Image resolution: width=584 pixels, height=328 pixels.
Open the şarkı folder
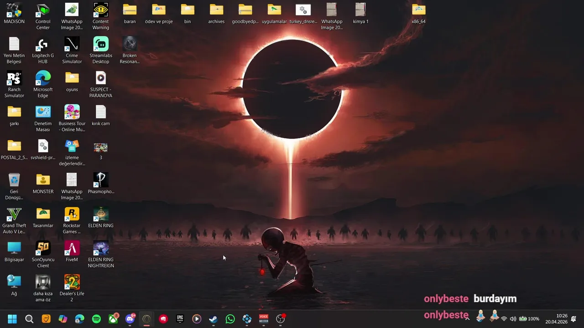click(14, 116)
